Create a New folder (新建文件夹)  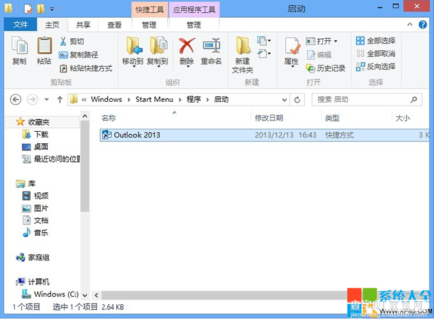pyautogui.click(x=243, y=55)
